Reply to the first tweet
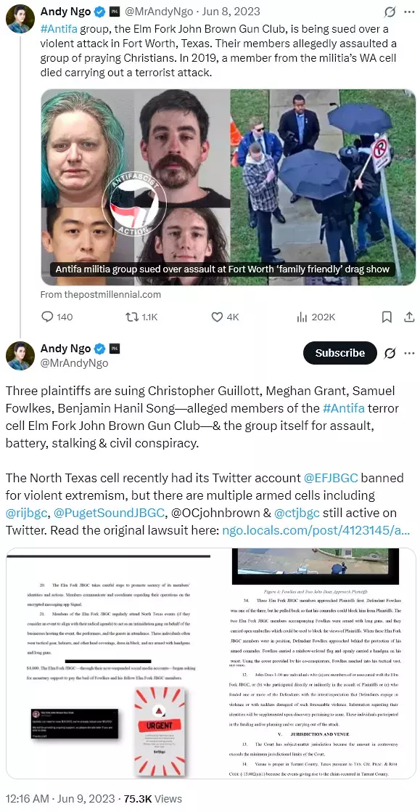This screenshot has height=812, width=420. tap(57, 317)
